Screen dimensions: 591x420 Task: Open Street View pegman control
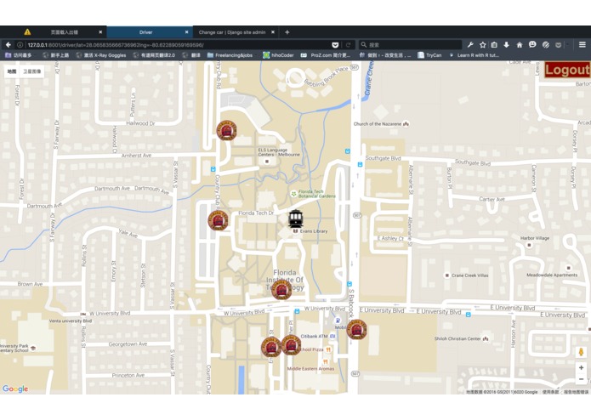tap(581, 352)
